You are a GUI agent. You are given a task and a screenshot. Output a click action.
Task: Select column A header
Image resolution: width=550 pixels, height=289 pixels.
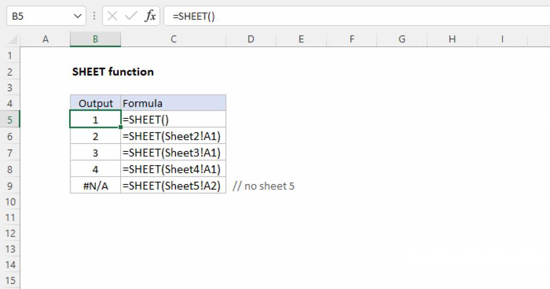[x=45, y=39]
